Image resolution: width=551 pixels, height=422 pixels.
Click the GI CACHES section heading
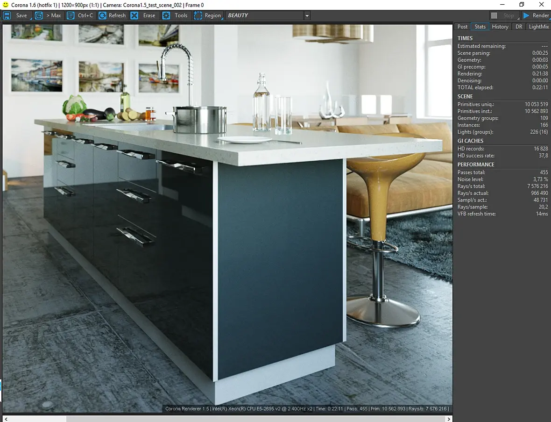tap(470, 141)
